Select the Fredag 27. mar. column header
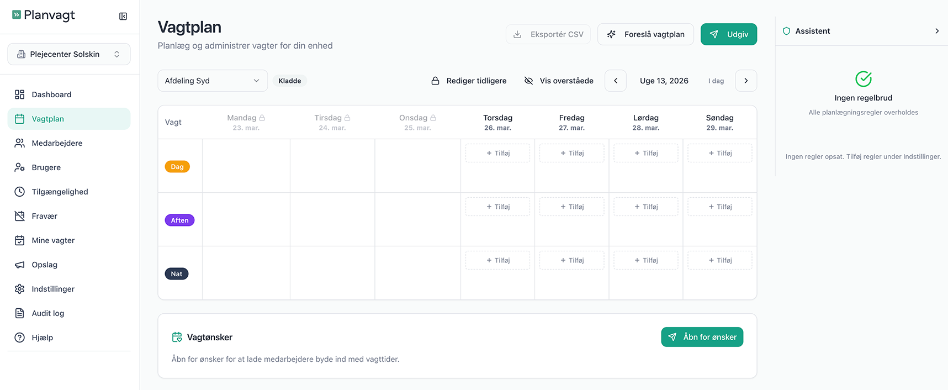Image resolution: width=948 pixels, height=390 pixels. (572, 122)
